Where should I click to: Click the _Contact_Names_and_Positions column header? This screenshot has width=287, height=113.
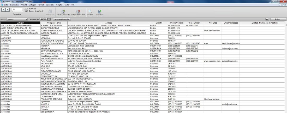(262, 23)
